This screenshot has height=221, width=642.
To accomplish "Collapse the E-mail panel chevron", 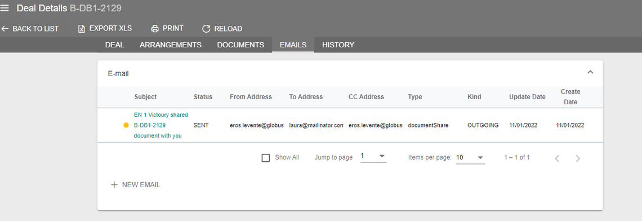I will 590,72.
